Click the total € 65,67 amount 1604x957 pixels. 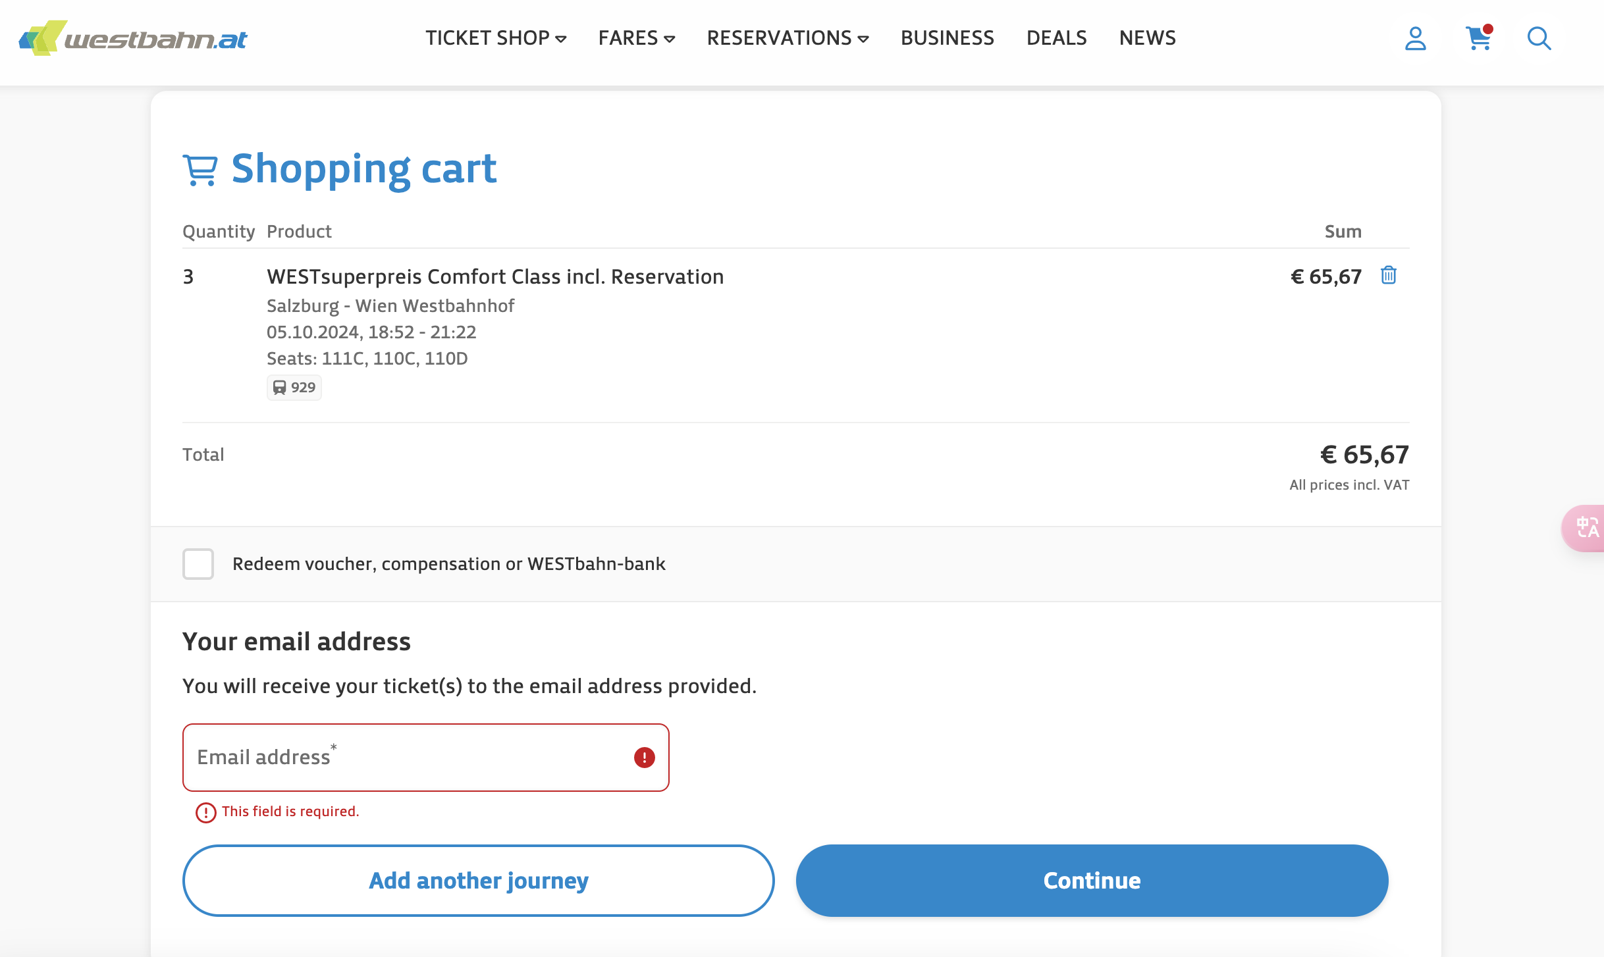(x=1364, y=455)
